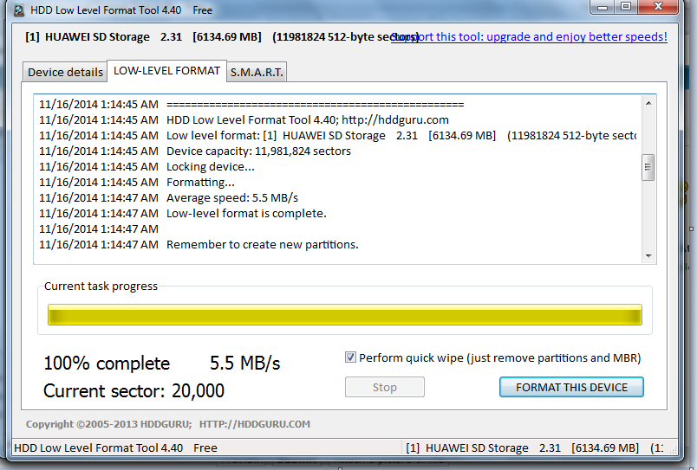
Task: Close the HDD Low Level Format Tool window
Action: [x=658, y=7]
